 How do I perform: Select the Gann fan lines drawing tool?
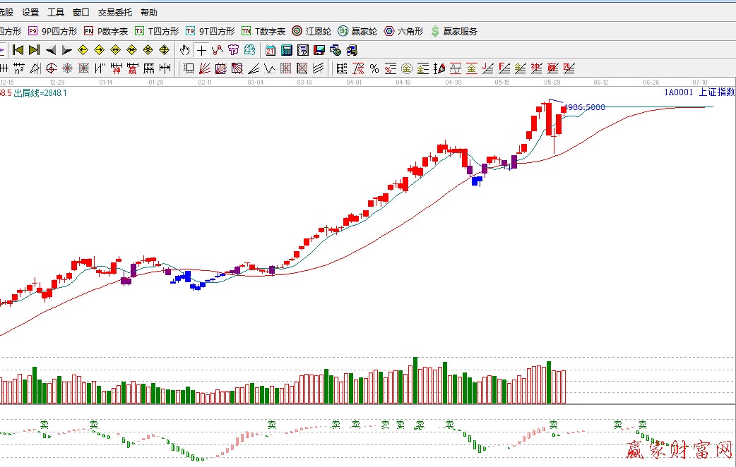tap(204, 68)
